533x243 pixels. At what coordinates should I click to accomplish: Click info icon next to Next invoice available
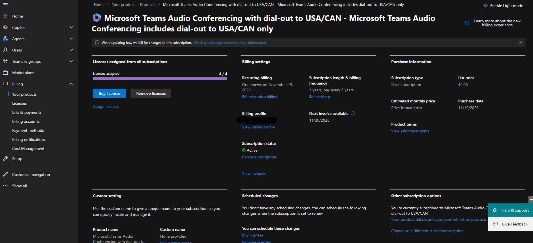353,113
